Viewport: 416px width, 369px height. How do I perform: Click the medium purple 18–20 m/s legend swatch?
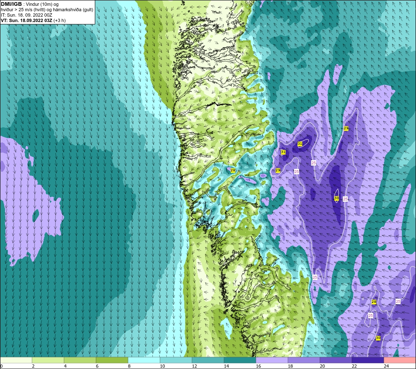click(x=304, y=360)
